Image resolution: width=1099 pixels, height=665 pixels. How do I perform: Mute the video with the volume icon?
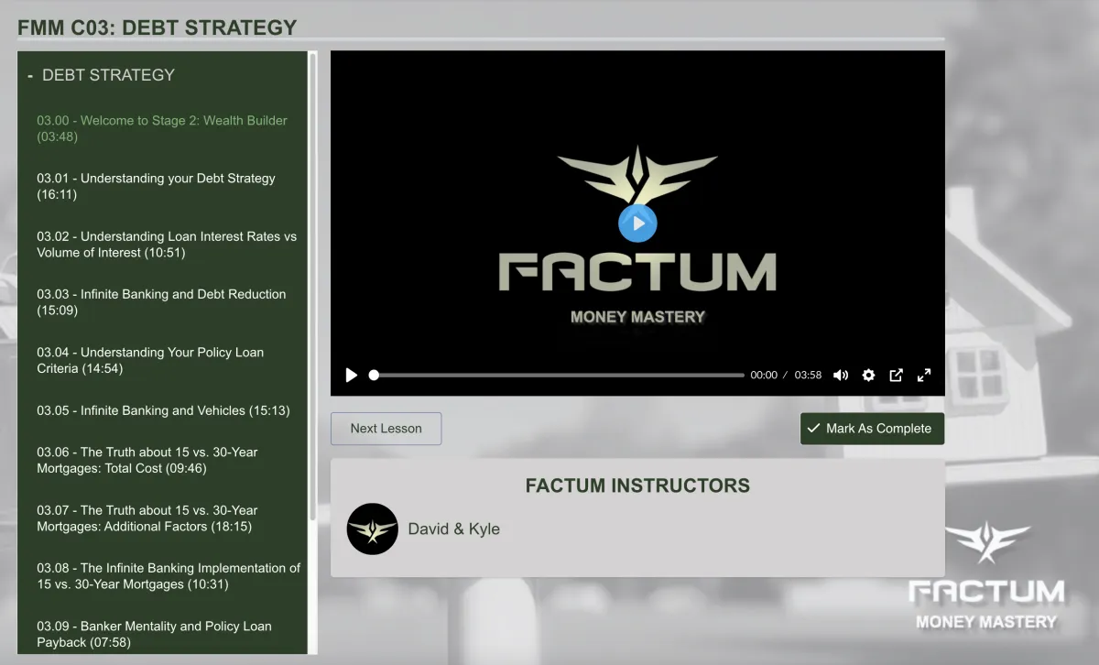pos(841,375)
